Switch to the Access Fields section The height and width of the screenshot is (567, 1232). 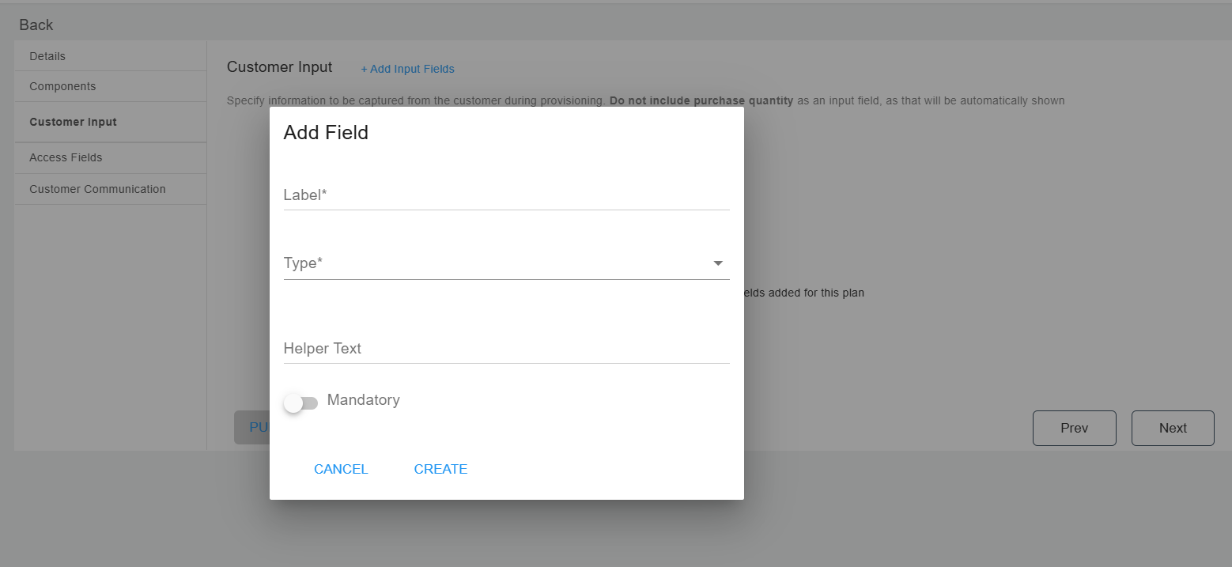66,157
